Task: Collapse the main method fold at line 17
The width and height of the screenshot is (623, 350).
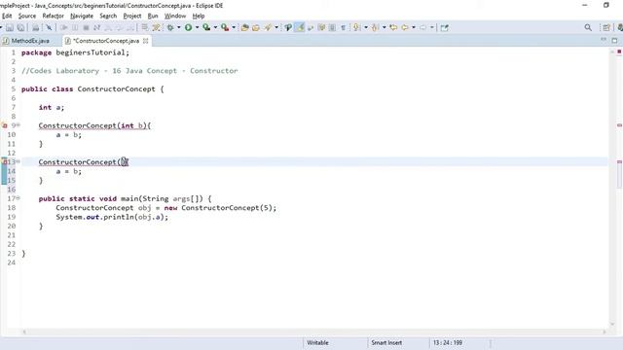Action: point(18,198)
